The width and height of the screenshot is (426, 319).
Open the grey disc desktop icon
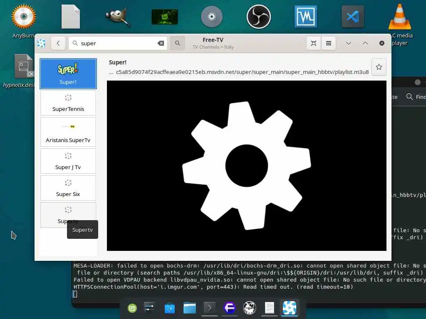click(x=212, y=17)
